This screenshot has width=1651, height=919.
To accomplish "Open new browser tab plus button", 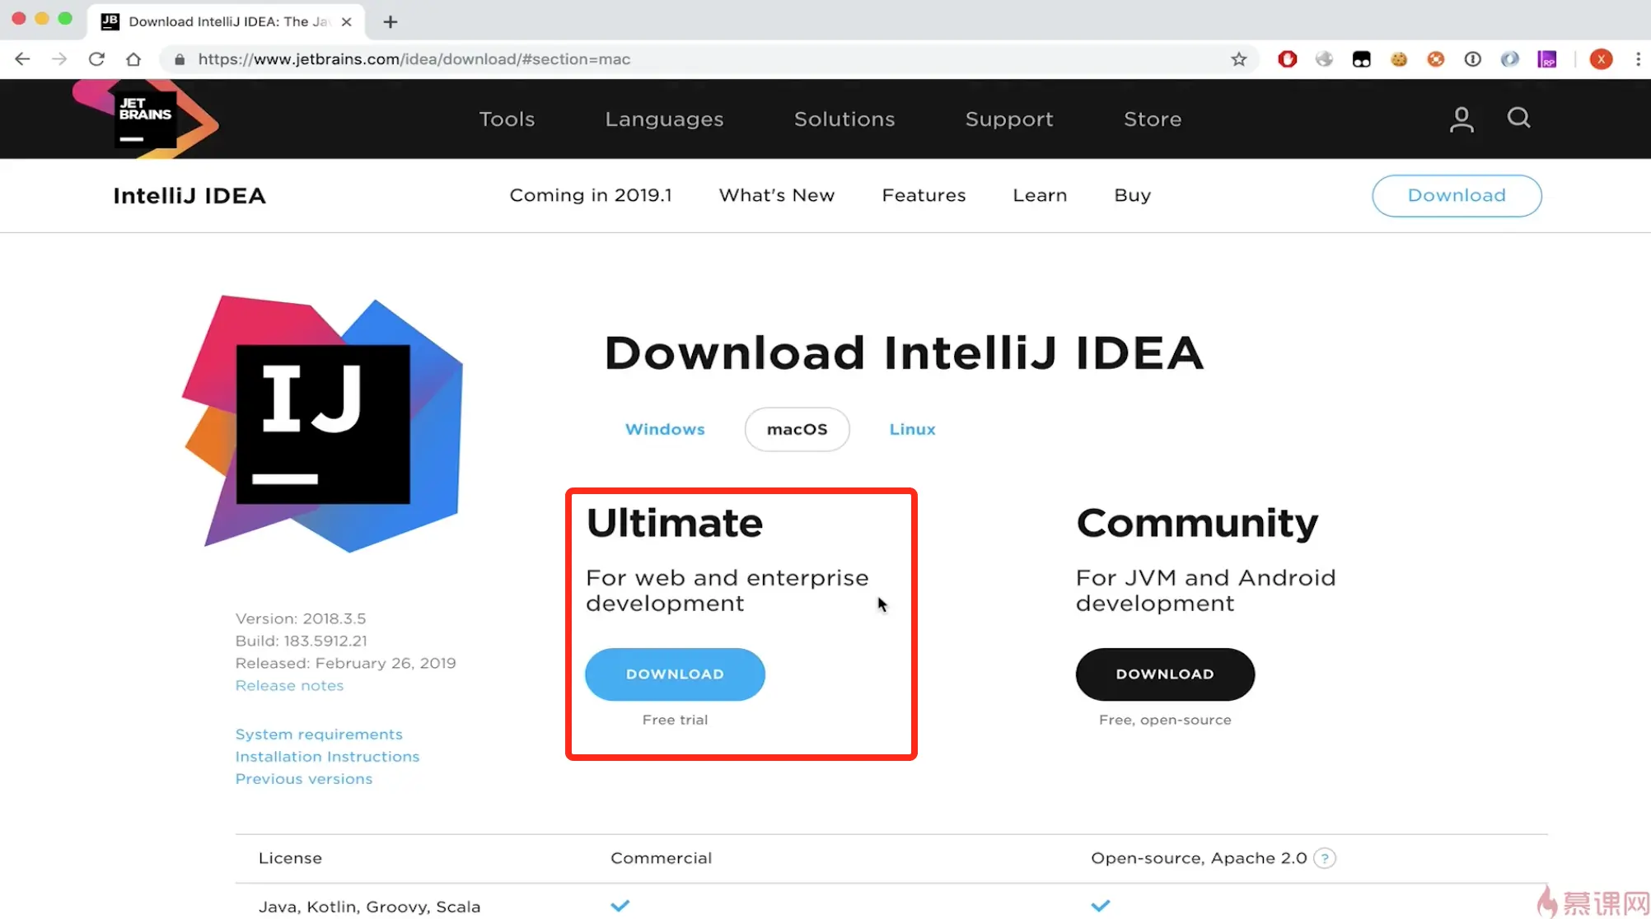I will point(391,21).
